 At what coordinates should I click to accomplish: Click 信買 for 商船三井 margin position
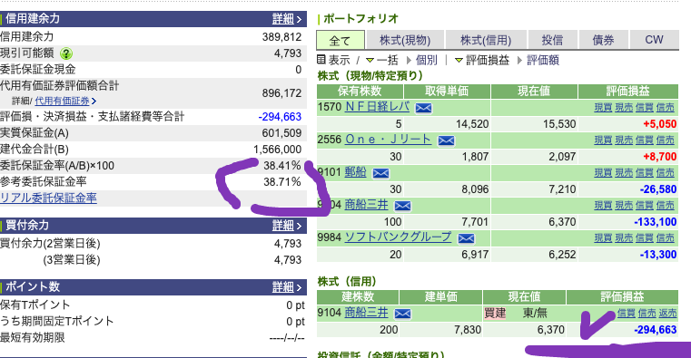point(627,314)
